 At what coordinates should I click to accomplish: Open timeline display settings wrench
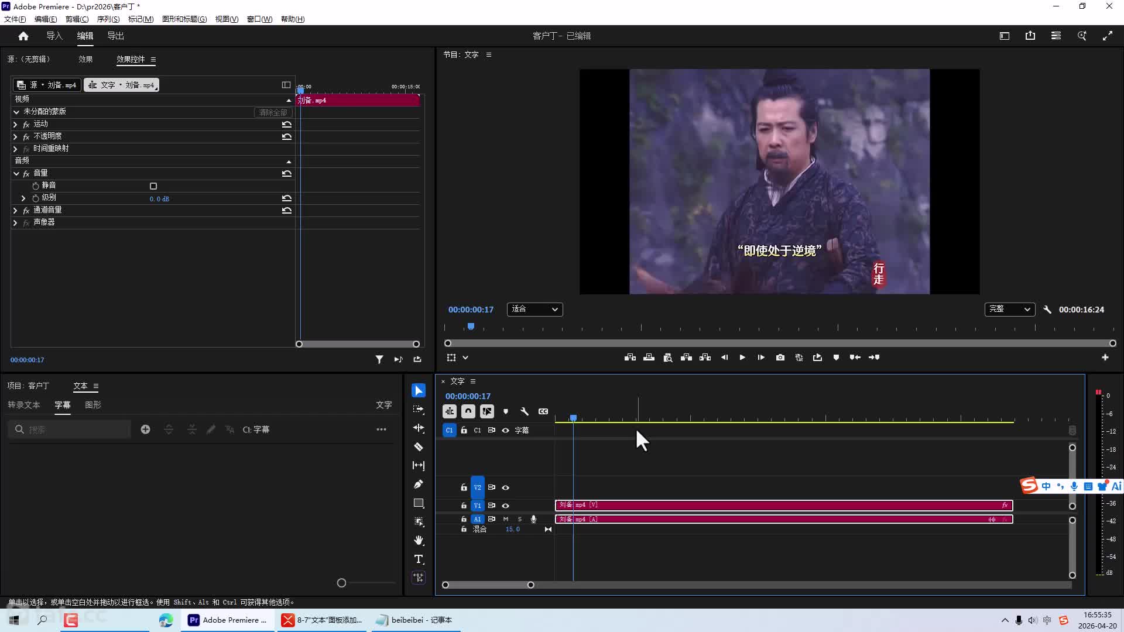coord(525,411)
